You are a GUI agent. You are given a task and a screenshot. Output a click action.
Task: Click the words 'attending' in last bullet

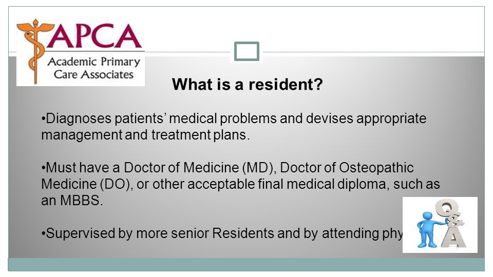[351, 234]
